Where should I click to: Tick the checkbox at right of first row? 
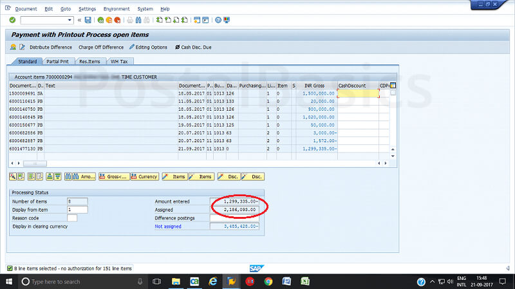coord(393,93)
